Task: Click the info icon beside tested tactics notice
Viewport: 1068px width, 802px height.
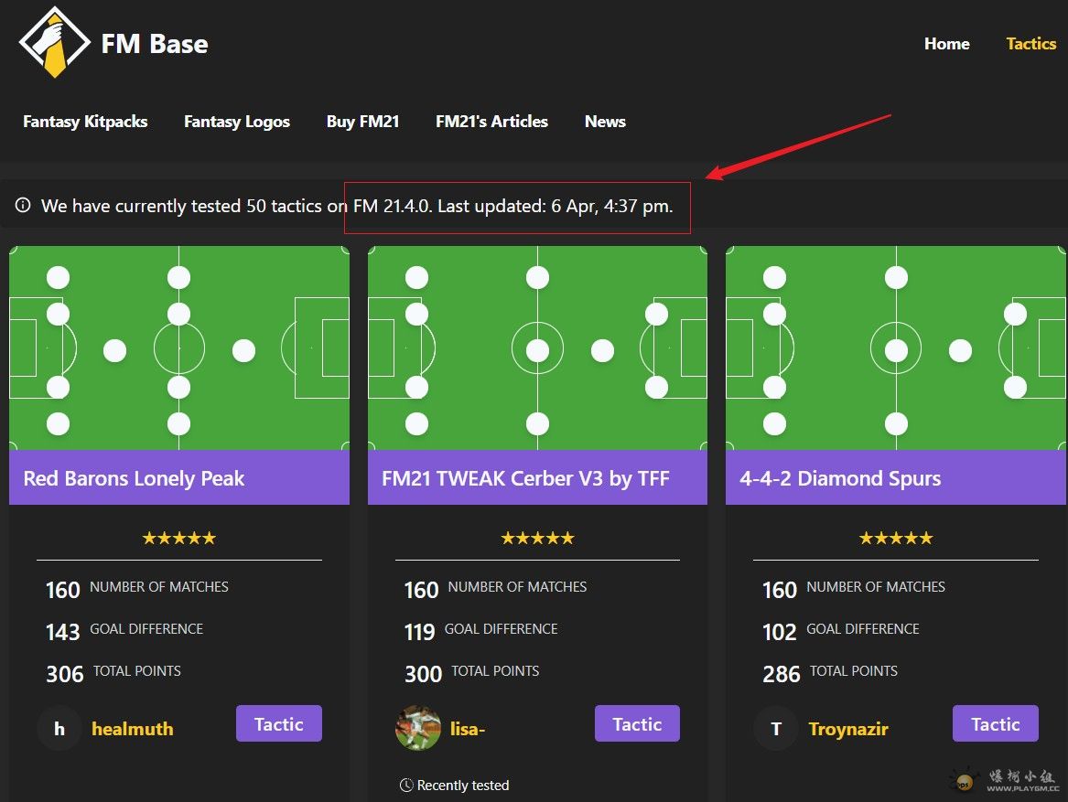Action: click(x=23, y=206)
